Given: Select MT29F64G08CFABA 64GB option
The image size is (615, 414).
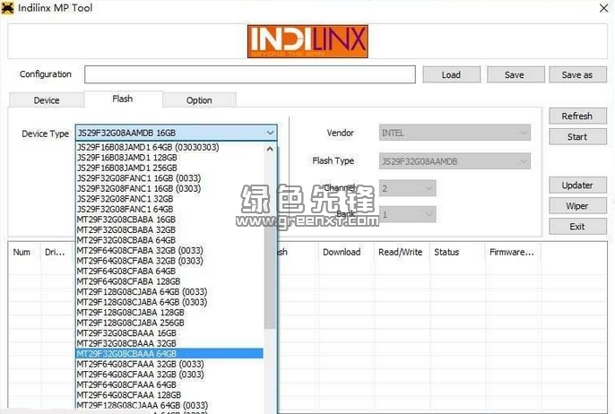Looking at the screenshot, I should [169, 272].
